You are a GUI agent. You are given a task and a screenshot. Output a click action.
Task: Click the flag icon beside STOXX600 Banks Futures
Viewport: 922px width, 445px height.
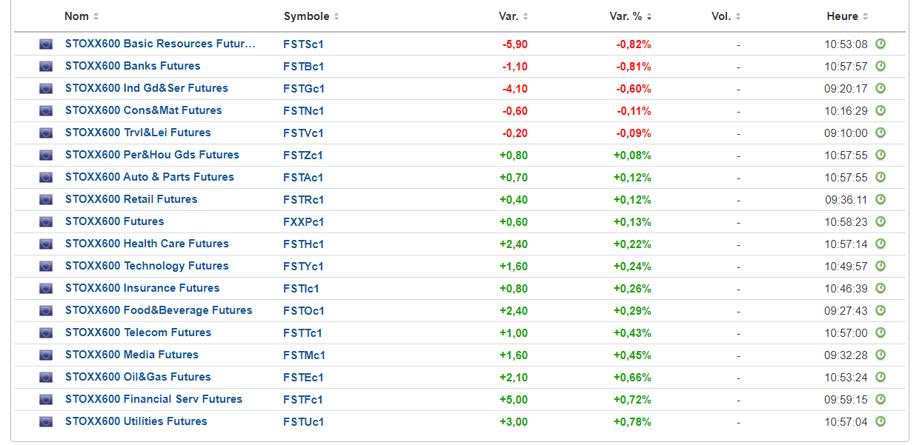46,67
